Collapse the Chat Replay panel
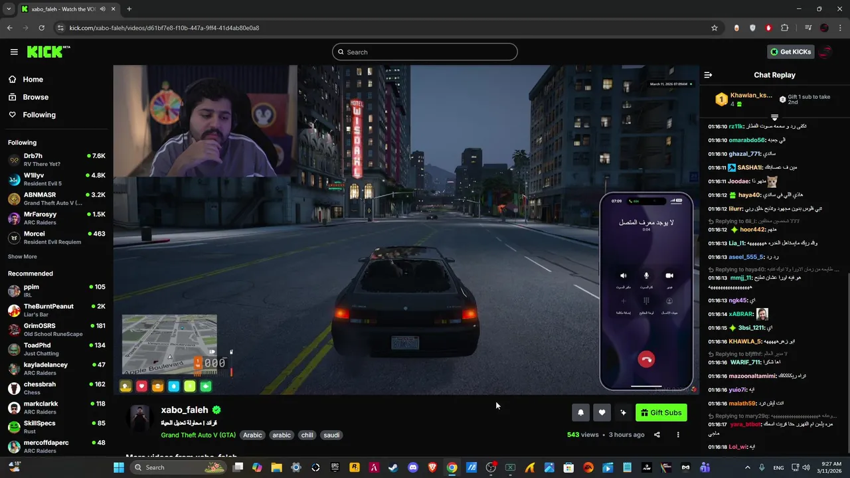Screen dimensions: 850x478 tap(708, 75)
